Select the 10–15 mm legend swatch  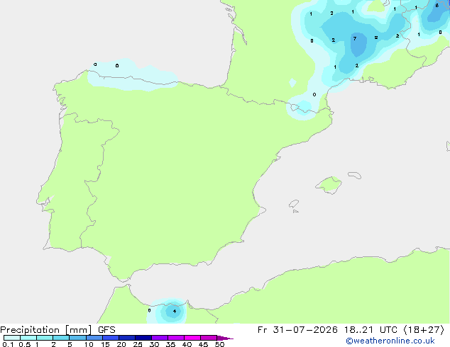point(94,338)
